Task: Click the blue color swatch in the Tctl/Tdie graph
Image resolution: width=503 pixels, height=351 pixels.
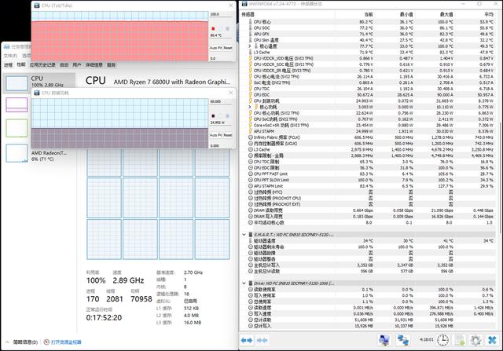Action: tap(227, 28)
